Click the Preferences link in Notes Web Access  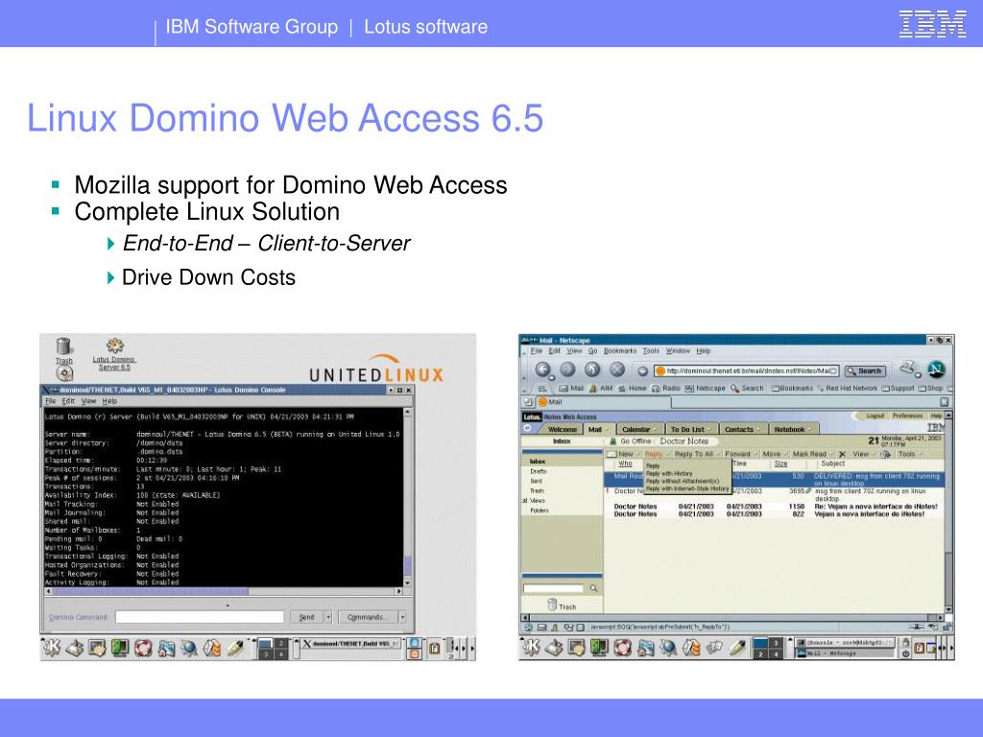(907, 416)
